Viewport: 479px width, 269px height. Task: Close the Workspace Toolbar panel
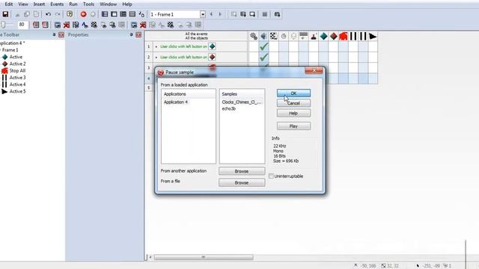click(61, 35)
